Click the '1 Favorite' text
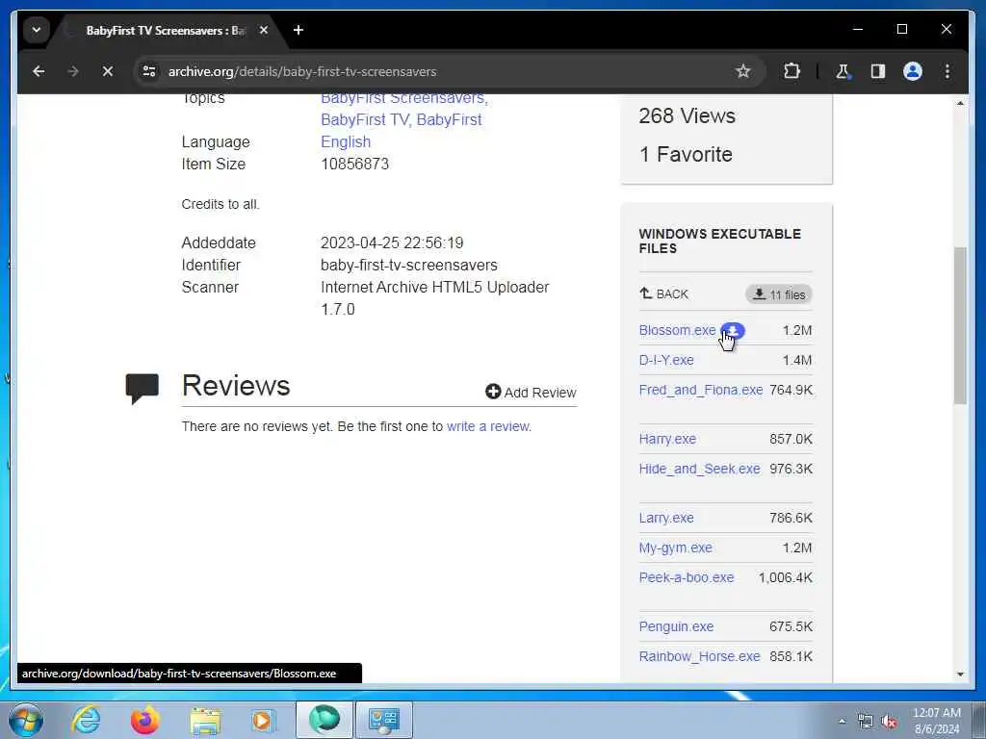Screen dimensions: 986x739 686,155
